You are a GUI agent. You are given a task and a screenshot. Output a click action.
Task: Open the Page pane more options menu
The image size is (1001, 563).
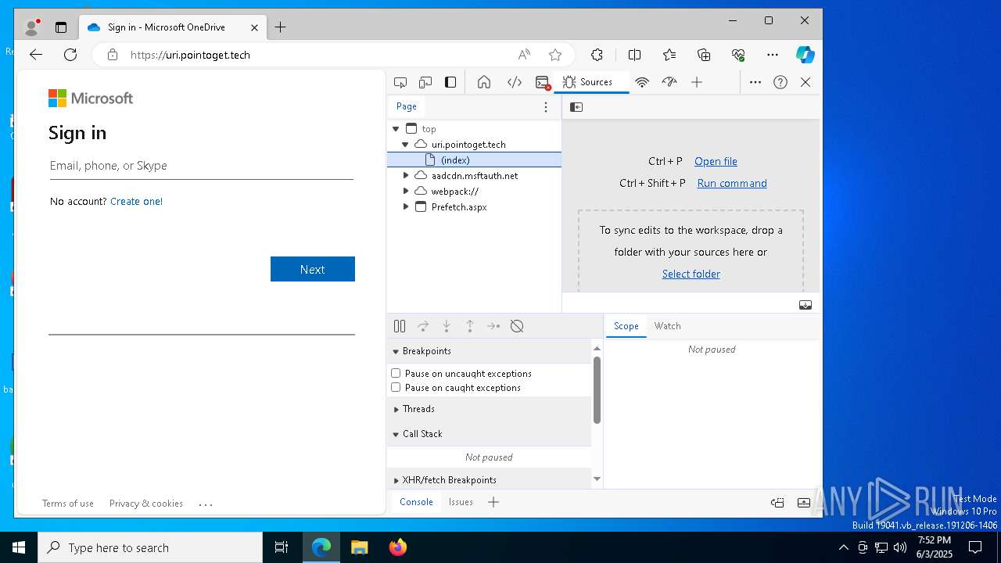coord(546,107)
